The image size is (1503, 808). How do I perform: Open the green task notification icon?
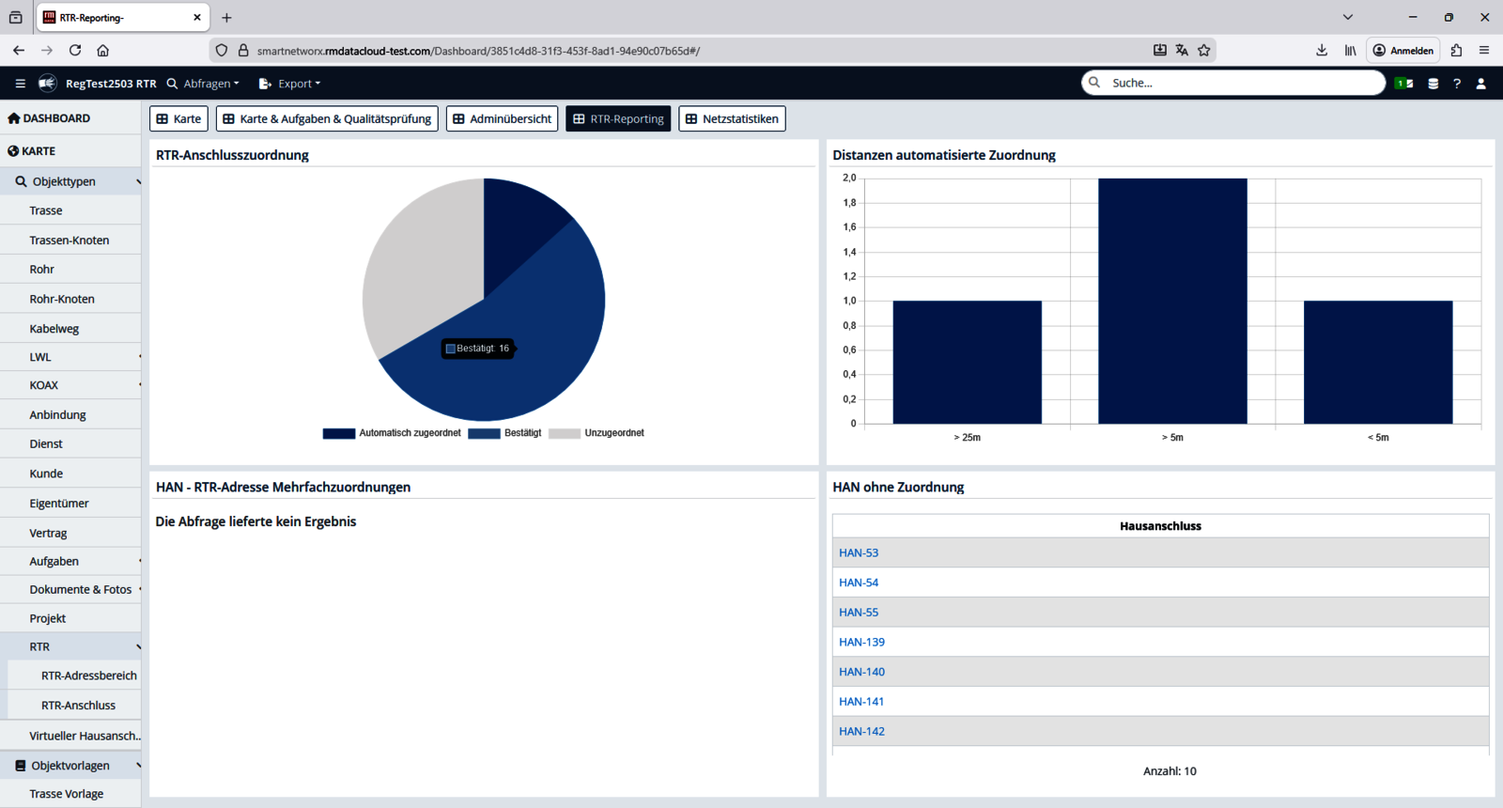[1403, 84]
